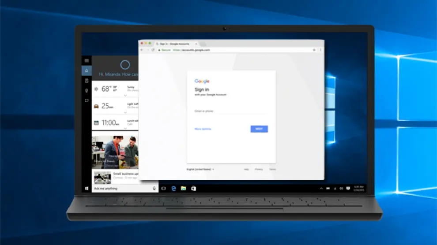Select the Cortana Home icon

(87, 71)
